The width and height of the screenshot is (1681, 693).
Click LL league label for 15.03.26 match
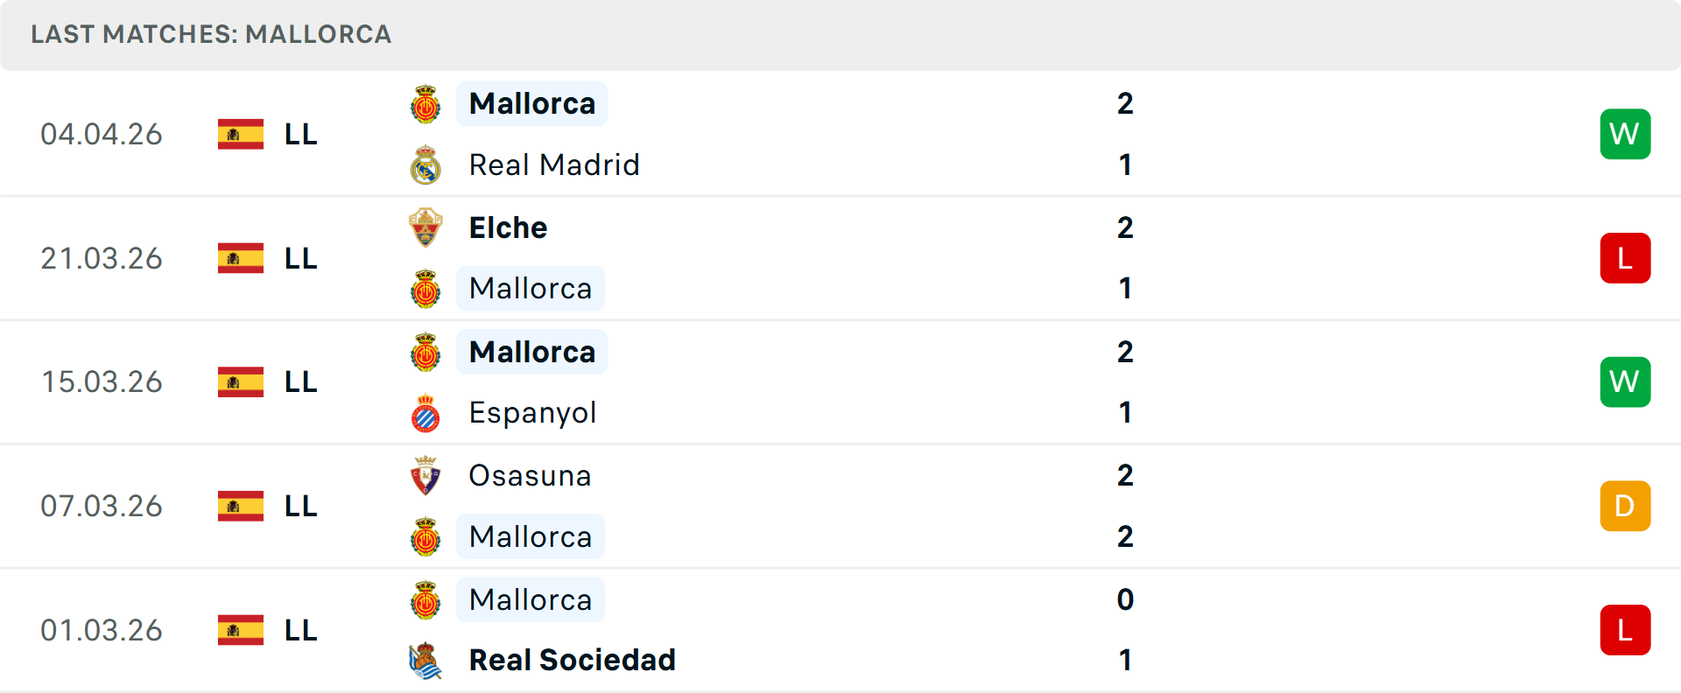(x=300, y=382)
